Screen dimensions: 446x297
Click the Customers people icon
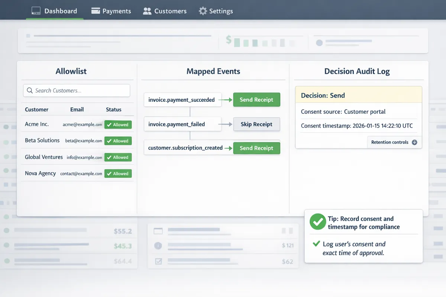[x=147, y=11]
